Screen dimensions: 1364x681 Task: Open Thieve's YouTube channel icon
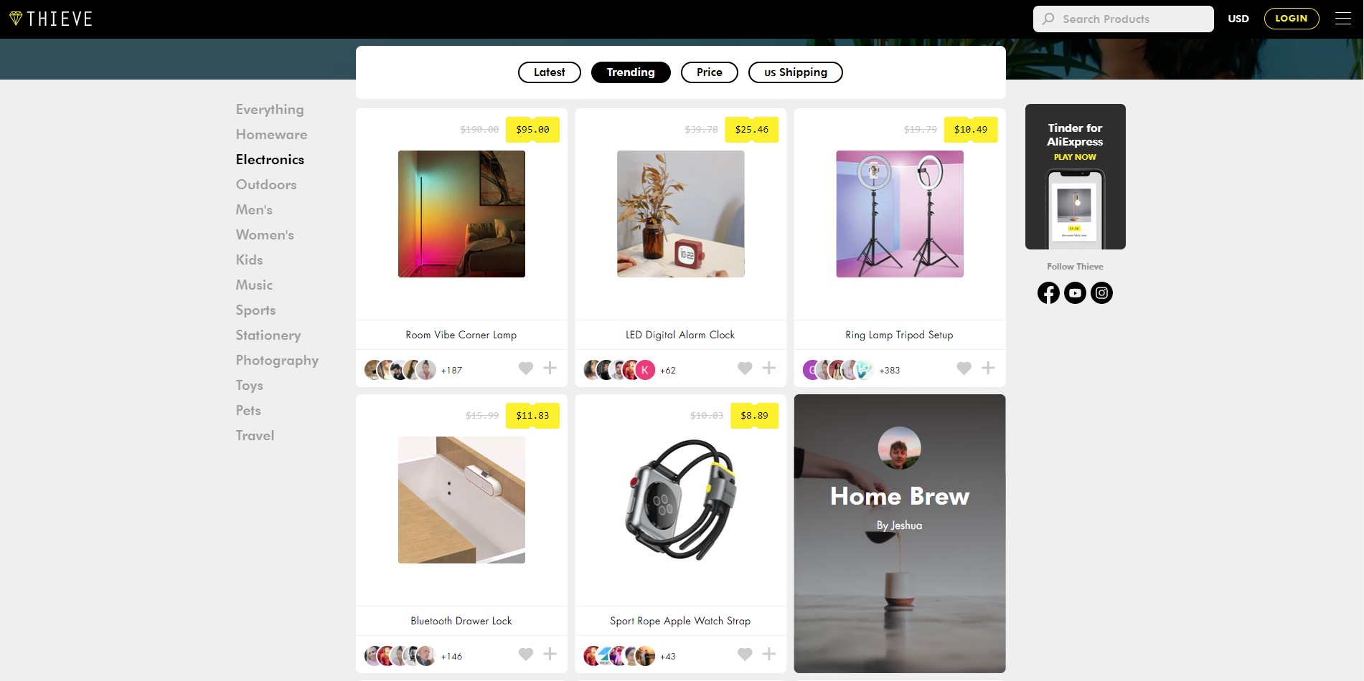tap(1075, 292)
